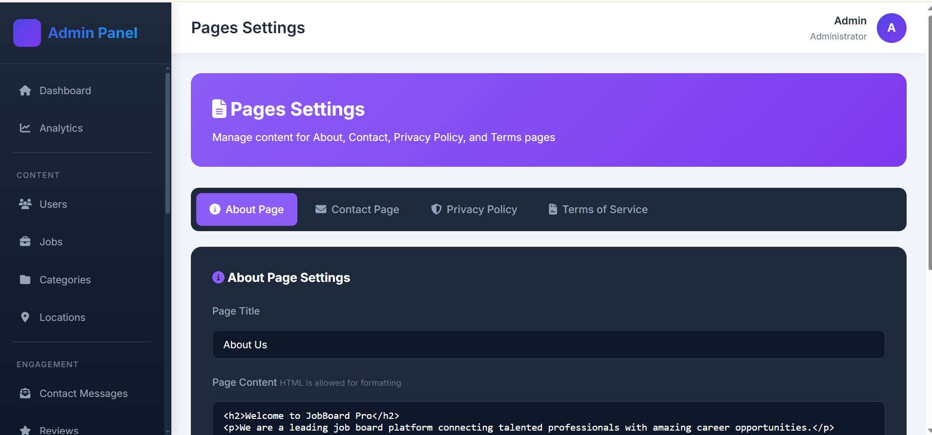Click the Users group icon
The width and height of the screenshot is (932, 435).
[25, 204]
